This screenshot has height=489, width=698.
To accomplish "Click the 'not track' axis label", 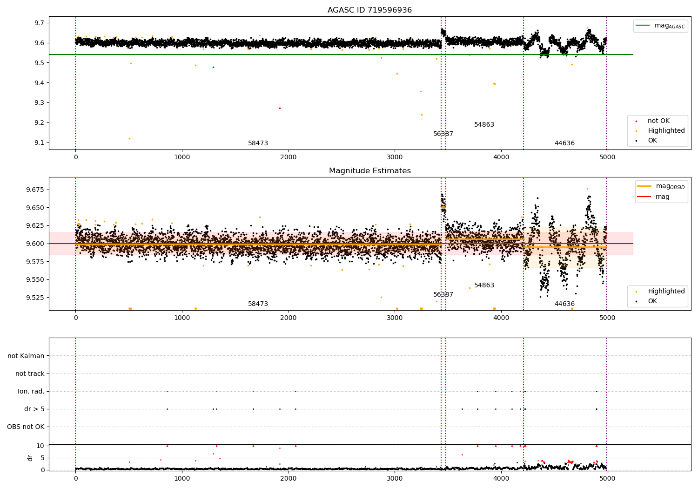I will tap(30, 374).
